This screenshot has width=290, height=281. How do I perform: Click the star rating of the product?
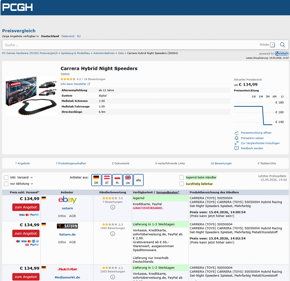(x=68, y=79)
